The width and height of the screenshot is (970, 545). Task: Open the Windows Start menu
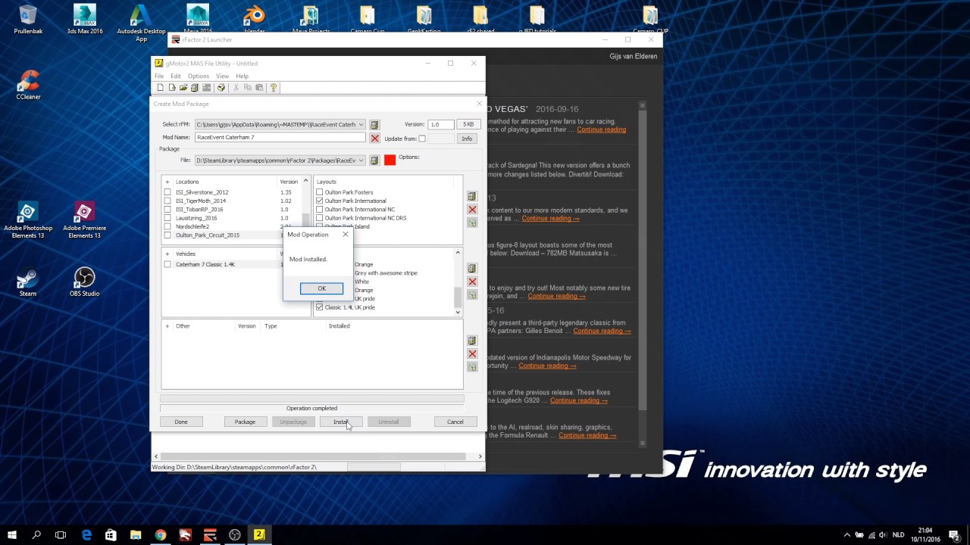click(12, 535)
